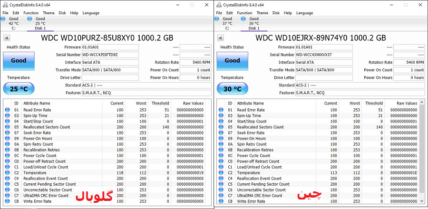Viewport: 428px width, 209px height.
Task: Click 30 °C temperature button in right window
Action: [x=232, y=89]
